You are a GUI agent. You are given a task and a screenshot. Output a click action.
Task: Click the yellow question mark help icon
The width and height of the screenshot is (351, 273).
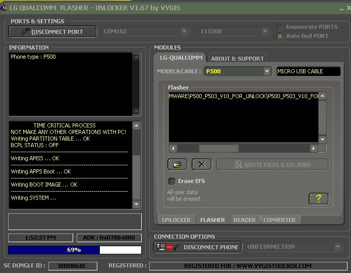[x=319, y=199]
